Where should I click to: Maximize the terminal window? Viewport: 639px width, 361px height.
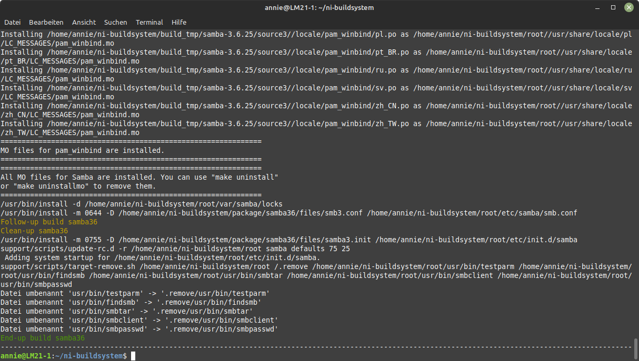[613, 7]
